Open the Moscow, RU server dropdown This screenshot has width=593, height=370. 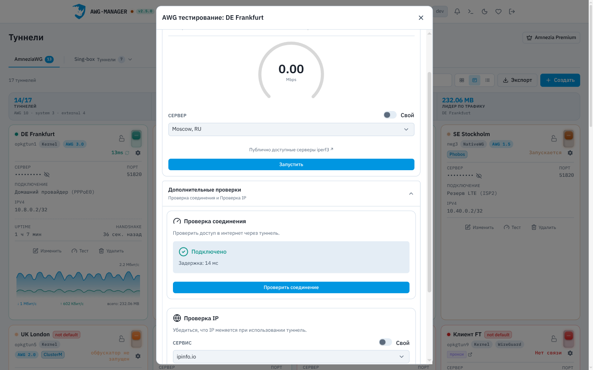coord(291,129)
